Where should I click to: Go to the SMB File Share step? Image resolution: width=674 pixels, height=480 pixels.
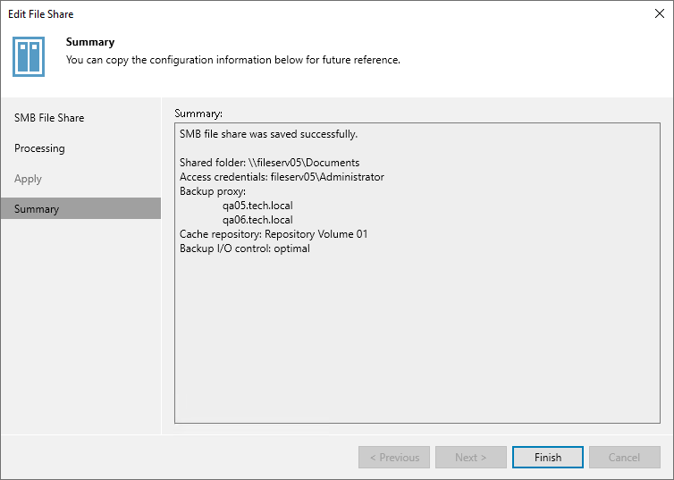[49, 118]
